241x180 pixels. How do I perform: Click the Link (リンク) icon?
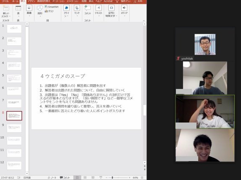click(77, 8)
